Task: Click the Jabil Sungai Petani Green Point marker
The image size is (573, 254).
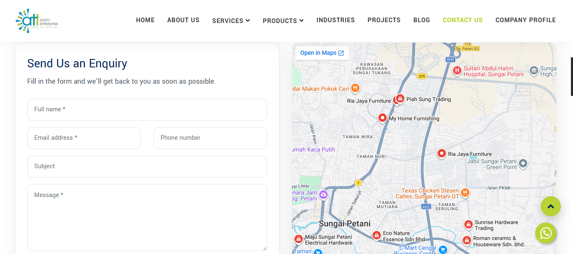Action: point(523,163)
